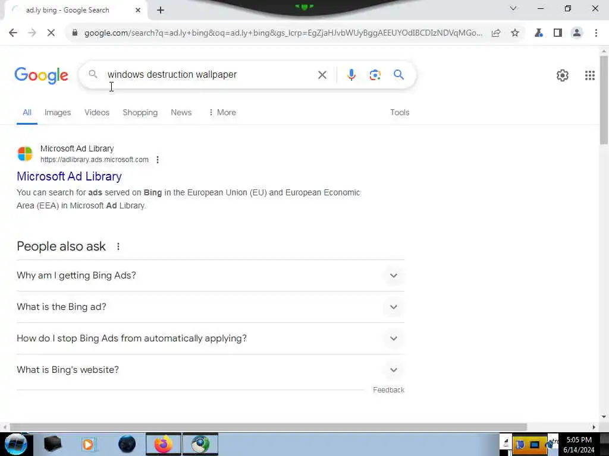Switch to the Images tab

click(x=58, y=112)
